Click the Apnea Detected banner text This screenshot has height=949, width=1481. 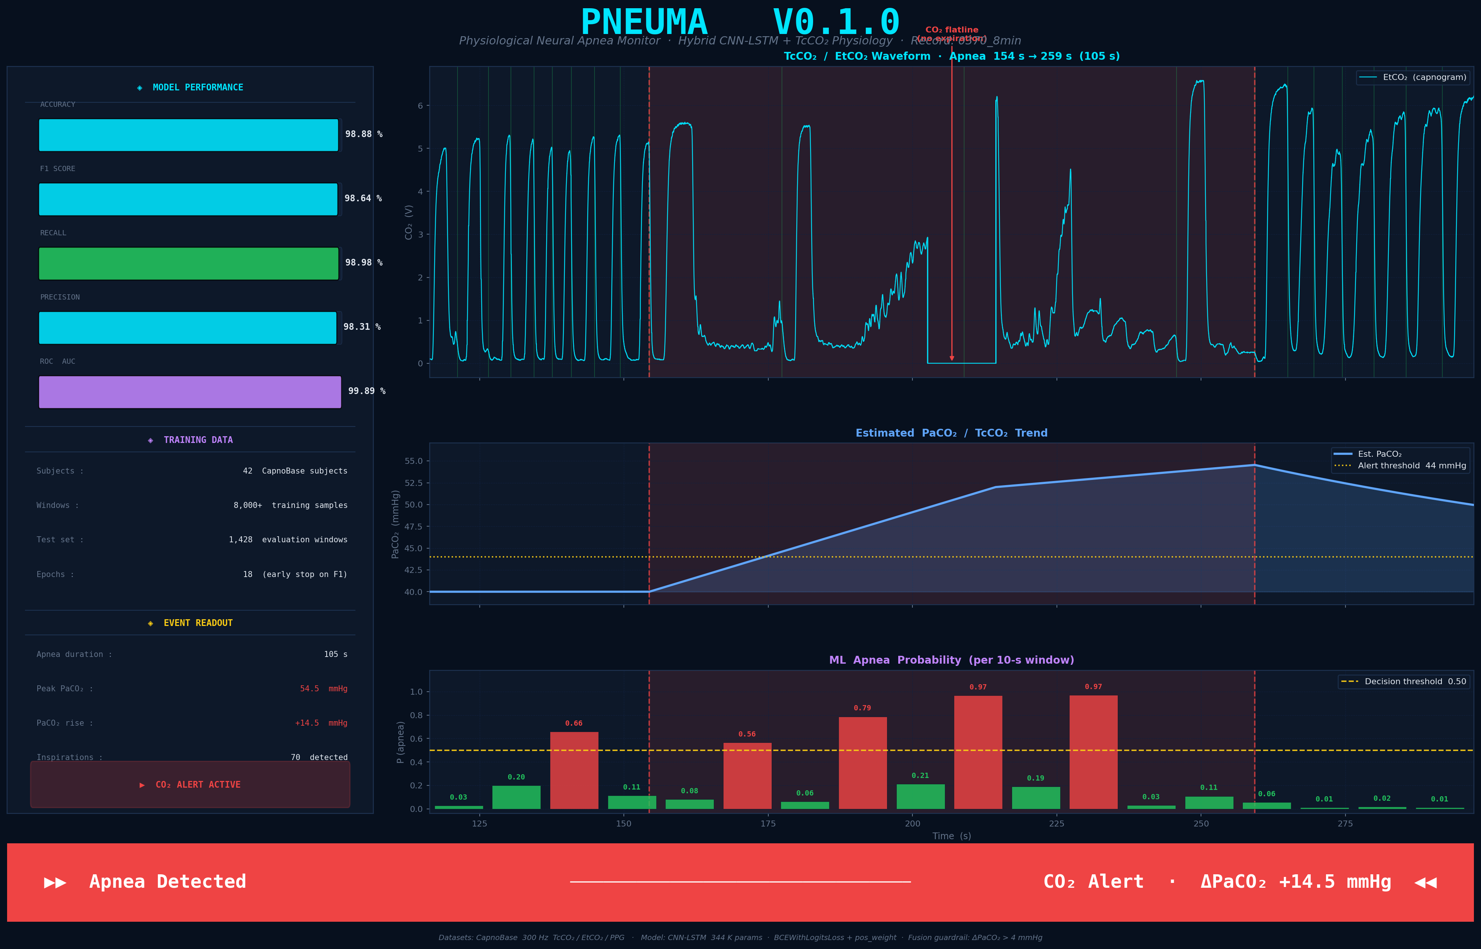pos(168,882)
